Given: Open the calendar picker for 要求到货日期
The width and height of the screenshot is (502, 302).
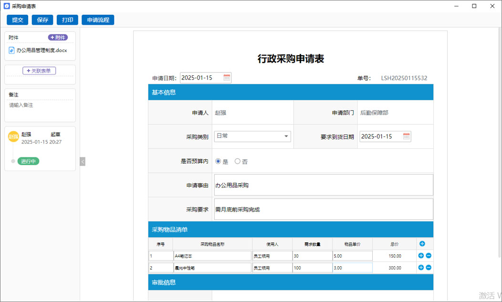Looking at the screenshot, I should (x=406, y=136).
